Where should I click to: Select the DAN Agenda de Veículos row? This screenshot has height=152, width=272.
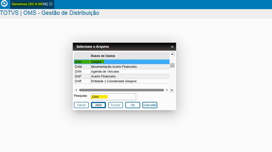coord(122,71)
